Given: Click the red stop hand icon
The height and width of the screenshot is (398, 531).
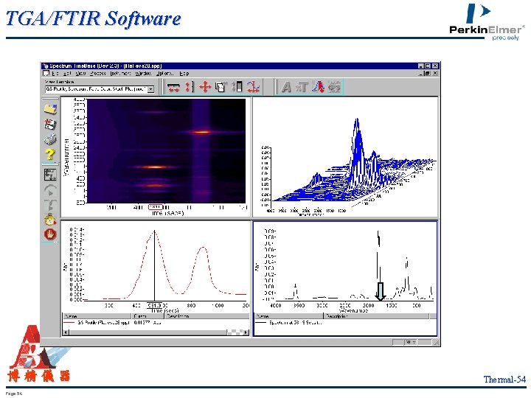Looking at the screenshot, I should point(50,234).
